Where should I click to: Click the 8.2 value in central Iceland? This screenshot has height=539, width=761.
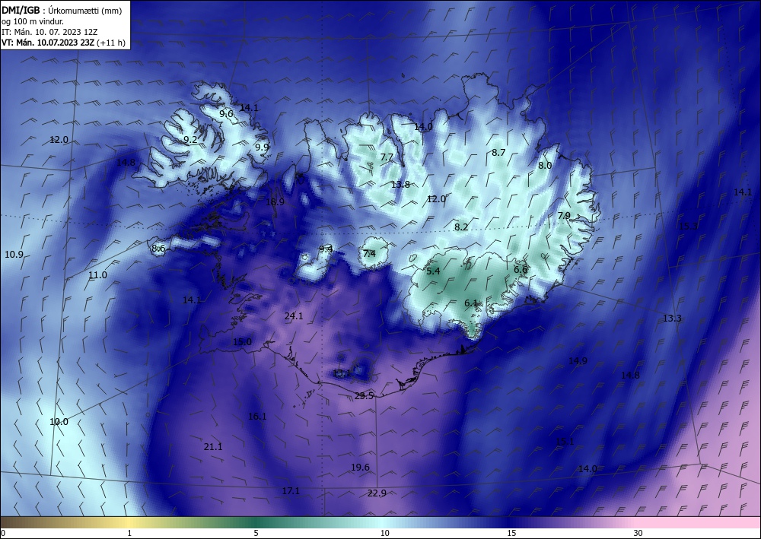tap(461, 227)
